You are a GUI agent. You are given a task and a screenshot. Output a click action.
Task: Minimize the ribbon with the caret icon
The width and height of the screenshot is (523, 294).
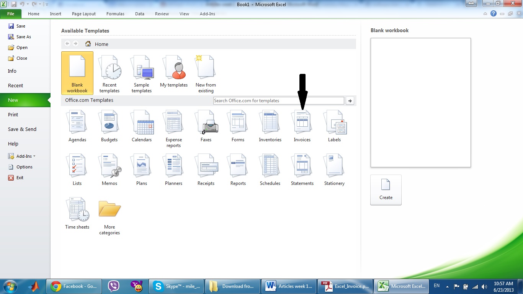click(x=485, y=14)
